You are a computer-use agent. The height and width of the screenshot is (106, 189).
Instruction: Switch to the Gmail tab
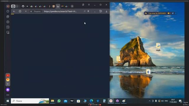pos(62,6)
